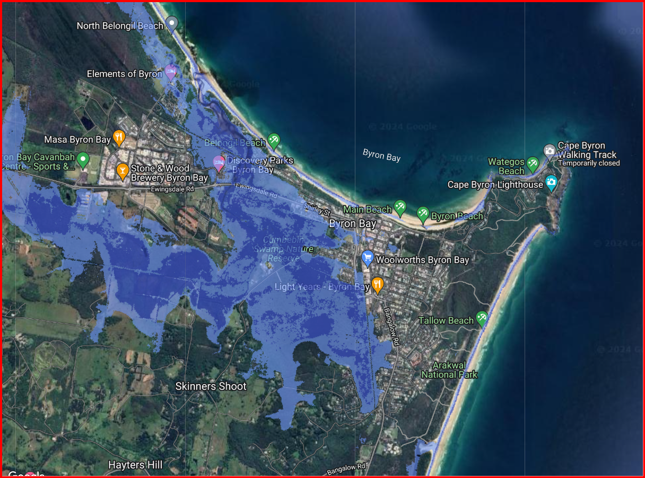Select the Elements of Byron hotel marker
645x478 pixels.
(x=170, y=72)
